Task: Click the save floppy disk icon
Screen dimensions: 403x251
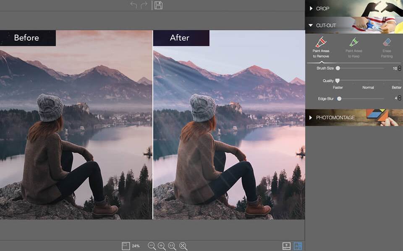Action: click(158, 5)
